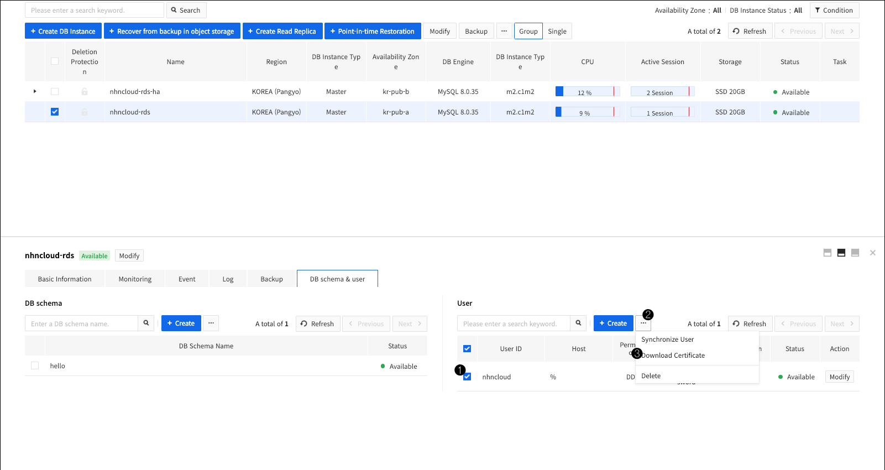This screenshot has height=470, width=885.
Task: Click the magnifier Search button at top
Action: click(186, 10)
